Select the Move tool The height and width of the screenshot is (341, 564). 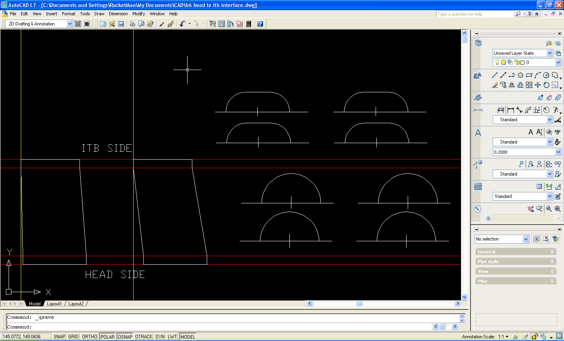click(538, 85)
